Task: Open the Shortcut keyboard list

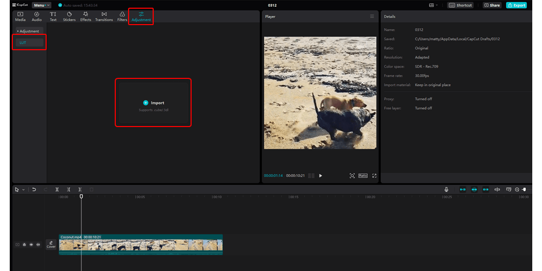Action: pyautogui.click(x=460, y=5)
